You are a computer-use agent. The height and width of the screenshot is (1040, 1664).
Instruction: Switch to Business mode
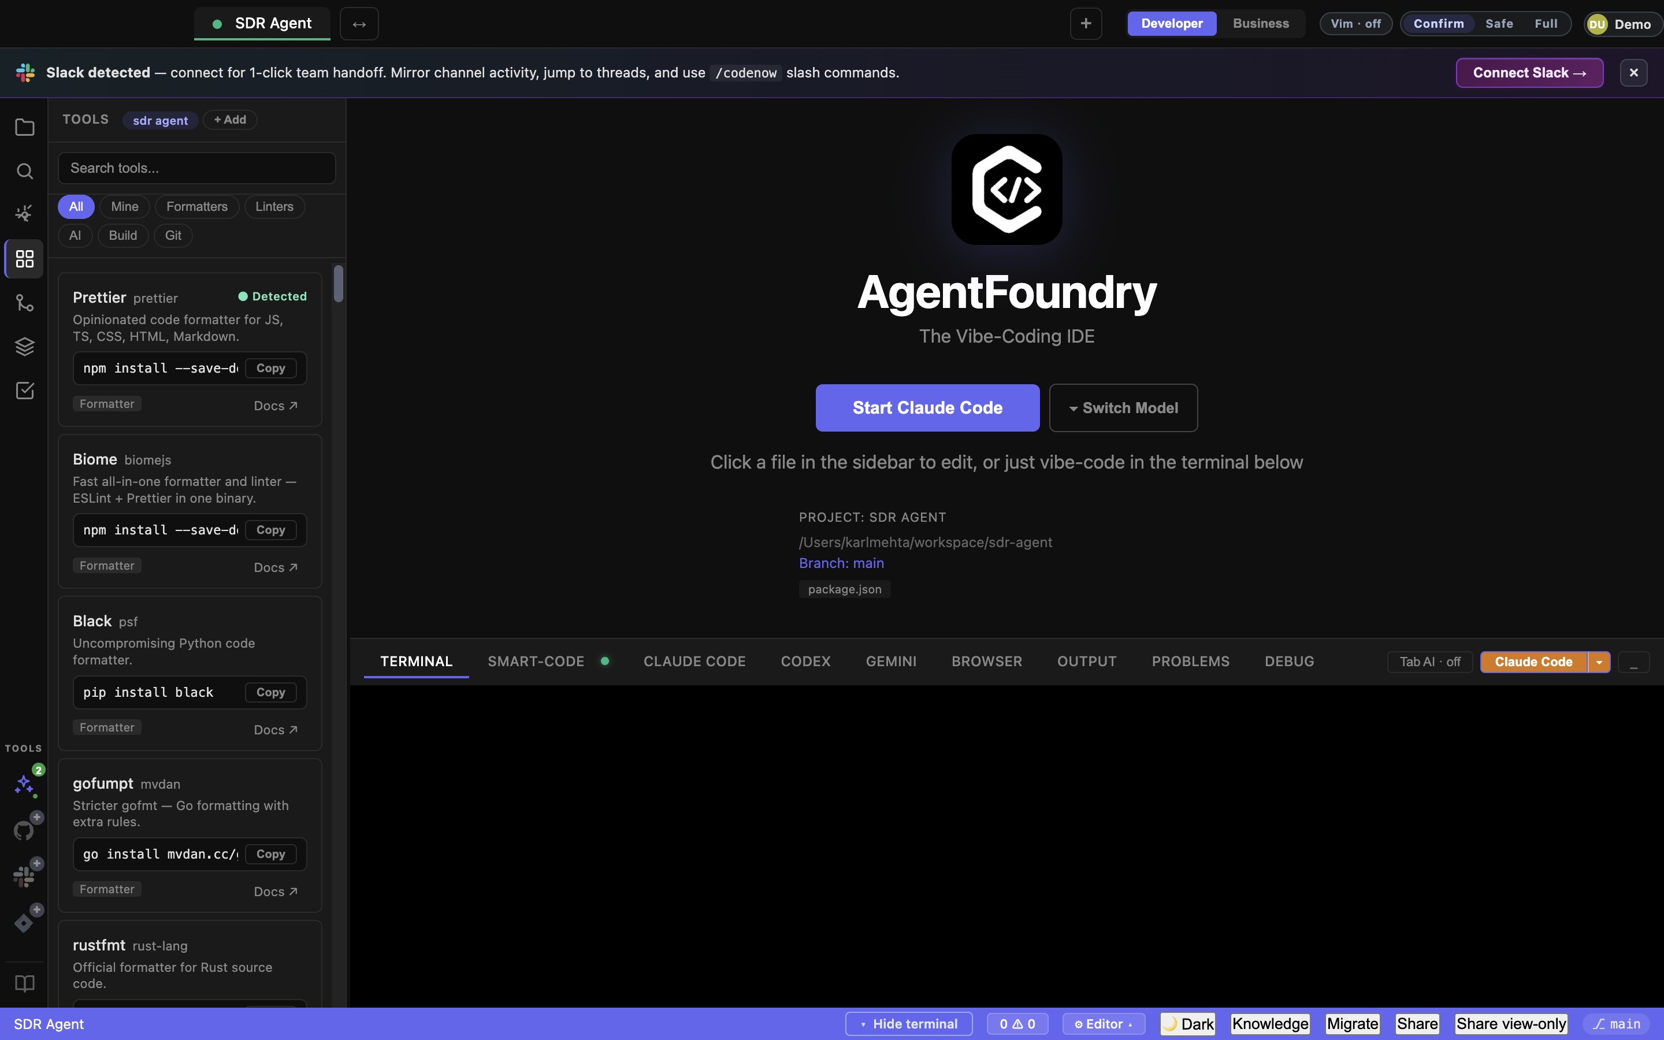pos(1261,23)
